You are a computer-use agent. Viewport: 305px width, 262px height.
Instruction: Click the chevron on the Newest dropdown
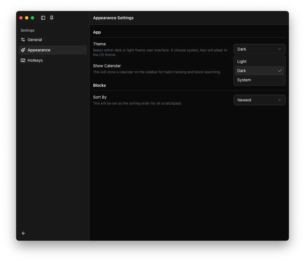pos(279,100)
